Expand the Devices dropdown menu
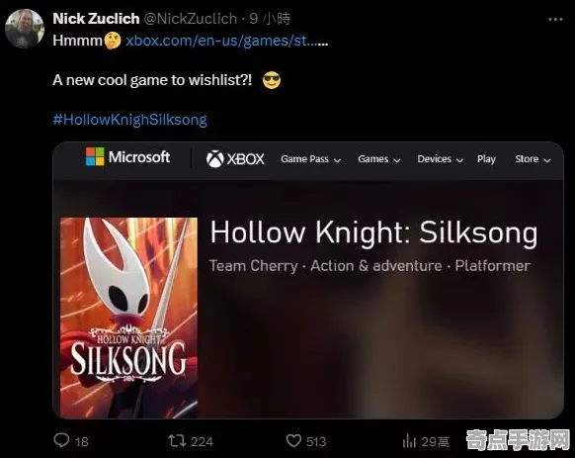The width and height of the screenshot is (575, 458). pos(440,159)
